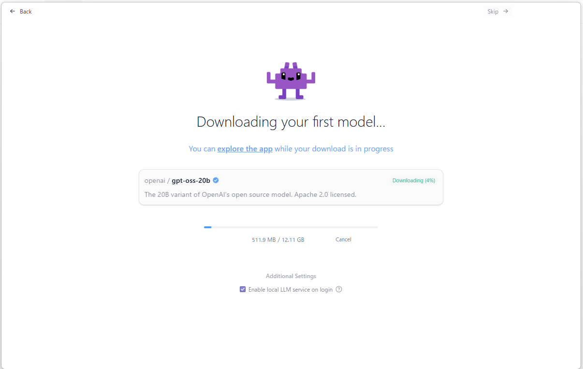This screenshot has height=369, width=583.
Task: Click the 'Downloading (4%)' status badge
Action: [414, 180]
